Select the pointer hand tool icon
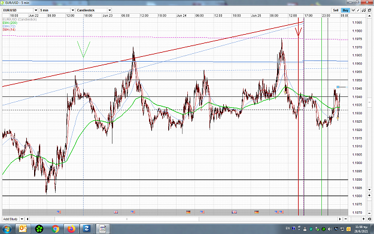This screenshot has width=374, height=234. click(353, 10)
